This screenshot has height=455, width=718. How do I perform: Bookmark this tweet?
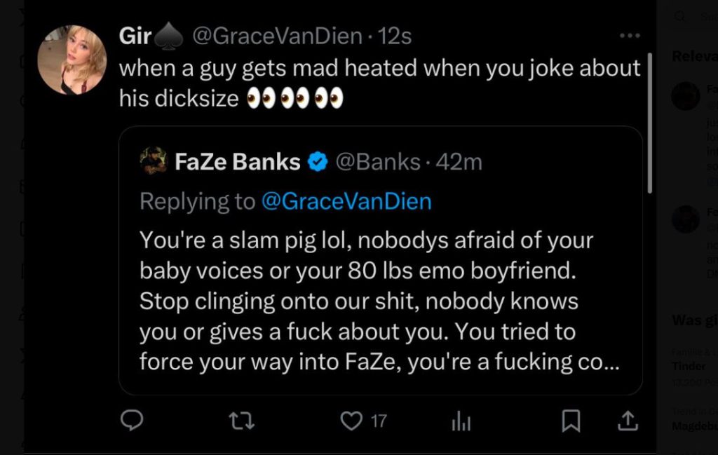571,421
